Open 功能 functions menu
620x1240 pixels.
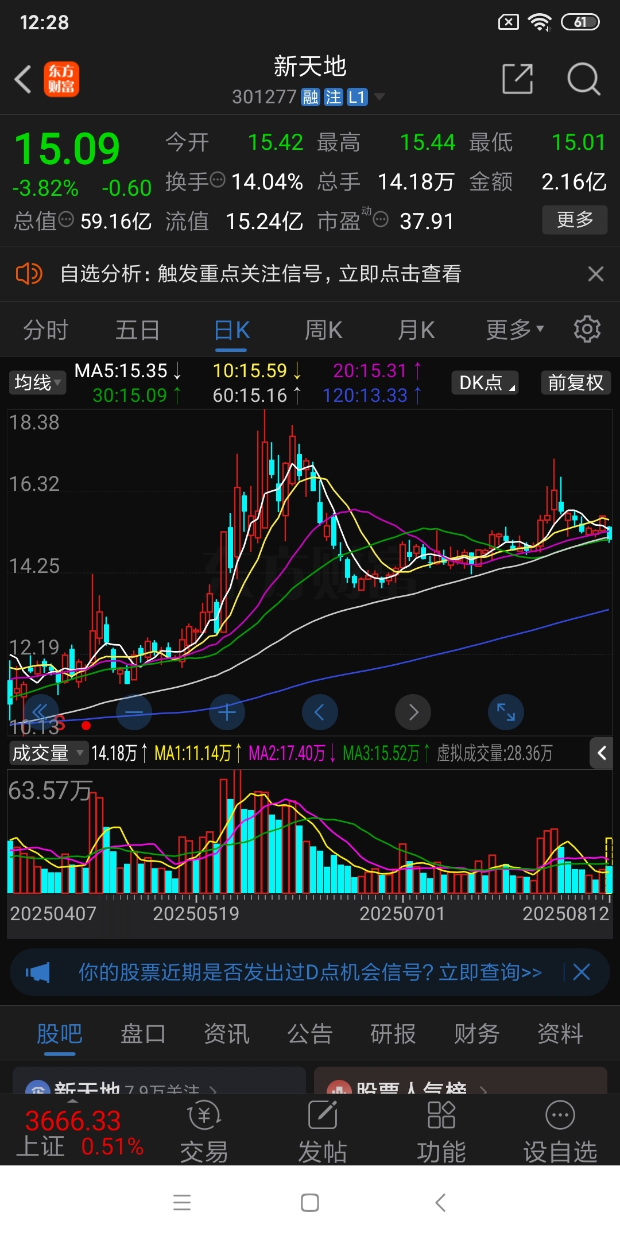coord(441,1131)
